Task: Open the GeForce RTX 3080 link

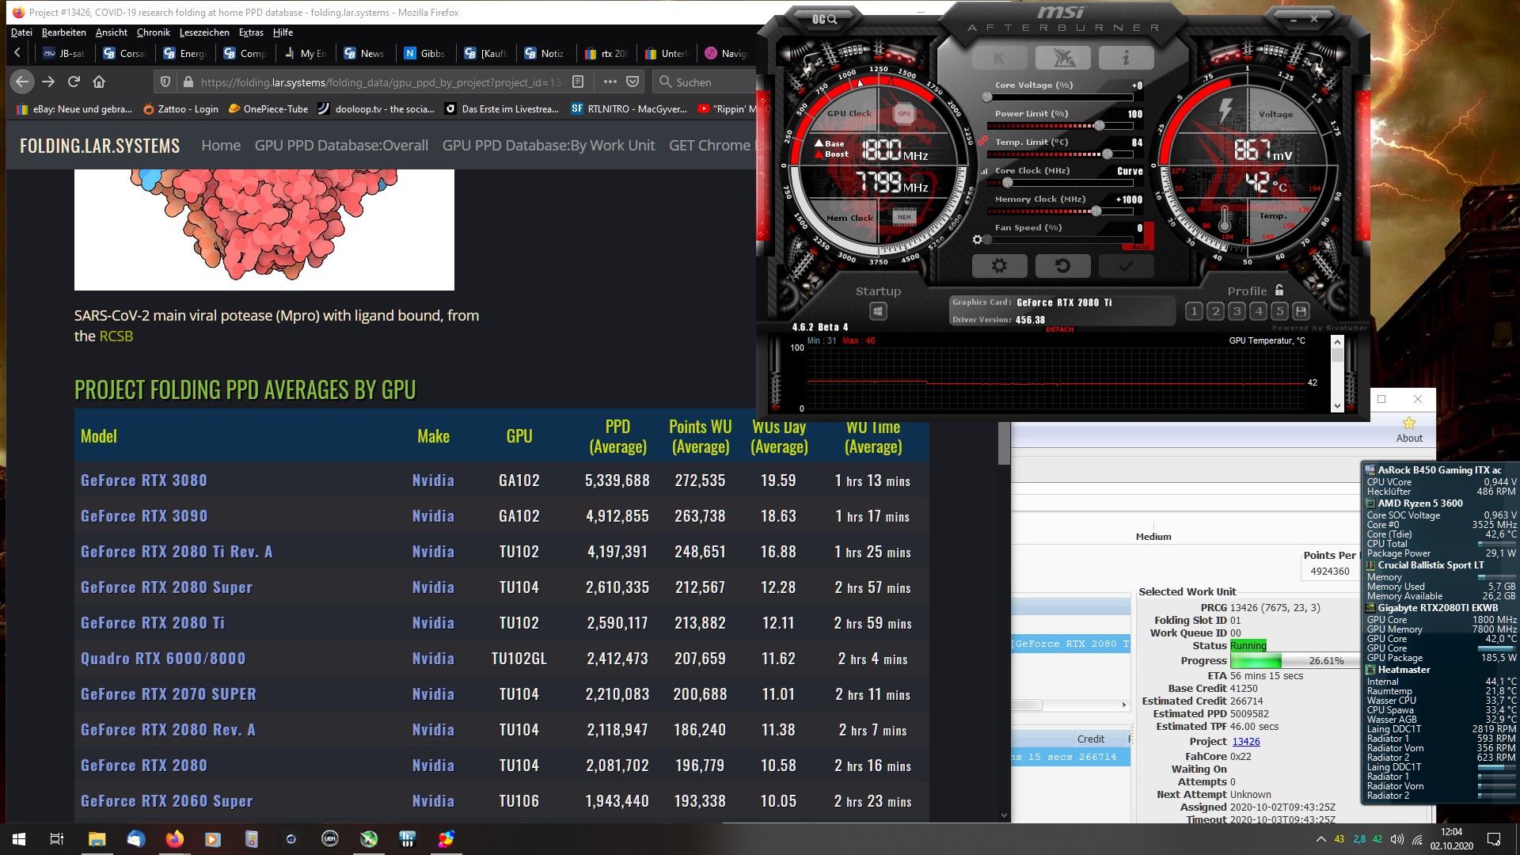Action: tap(144, 481)
